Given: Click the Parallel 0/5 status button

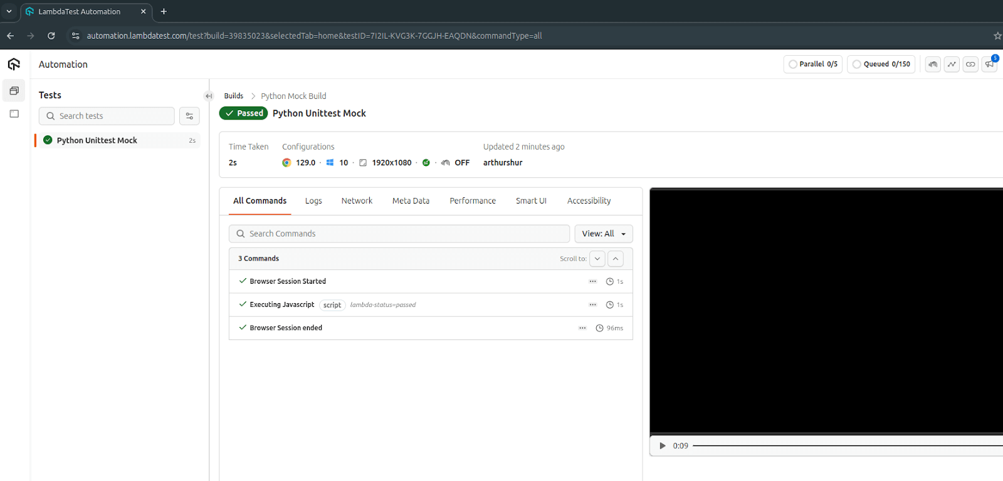Looking at the screenshot, I should point(812,65).
